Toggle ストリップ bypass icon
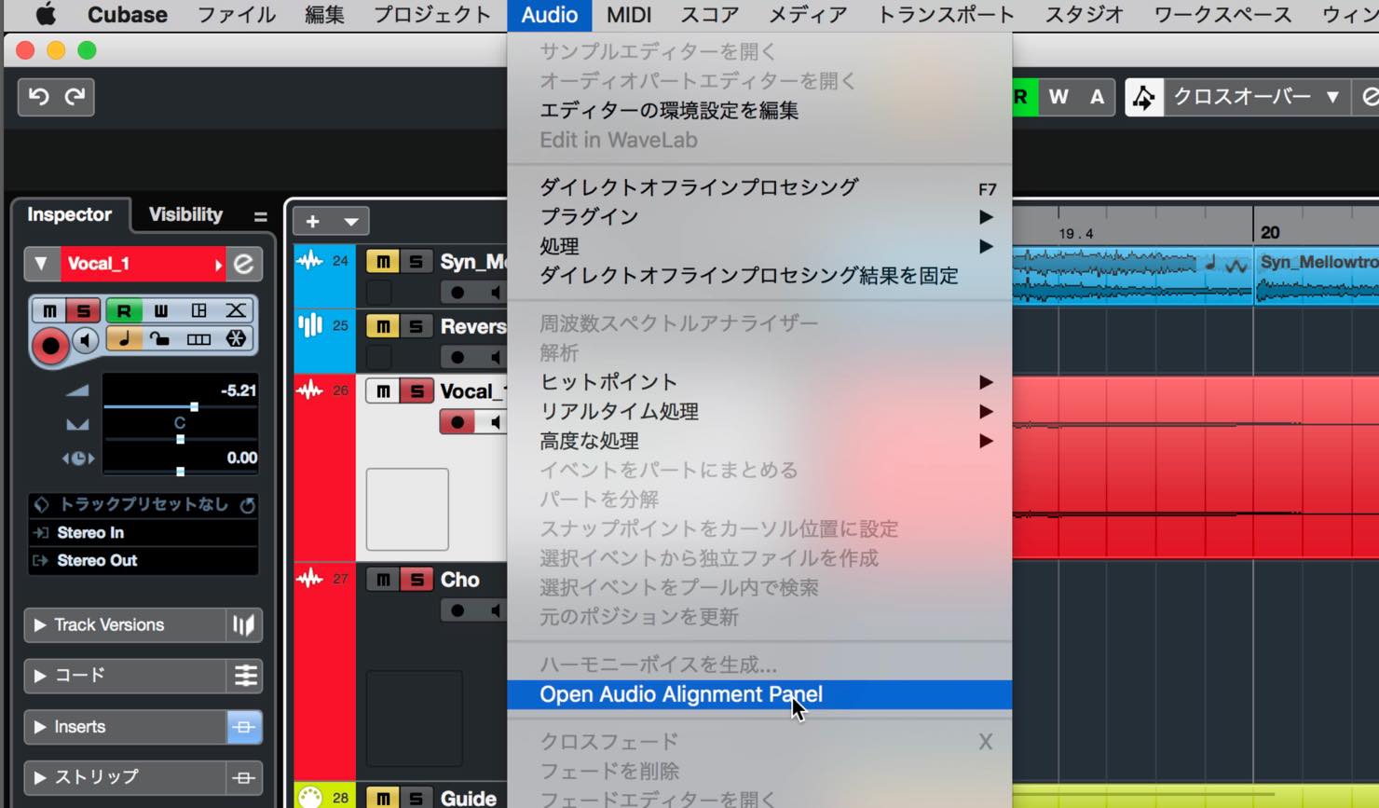 coord(244,777)
